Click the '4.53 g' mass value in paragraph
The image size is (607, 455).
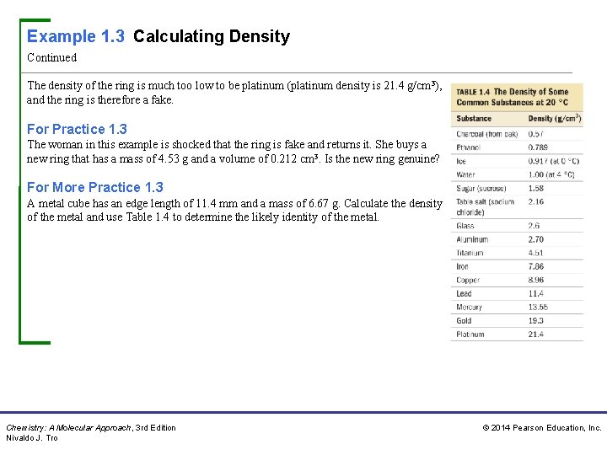point(174,159)
